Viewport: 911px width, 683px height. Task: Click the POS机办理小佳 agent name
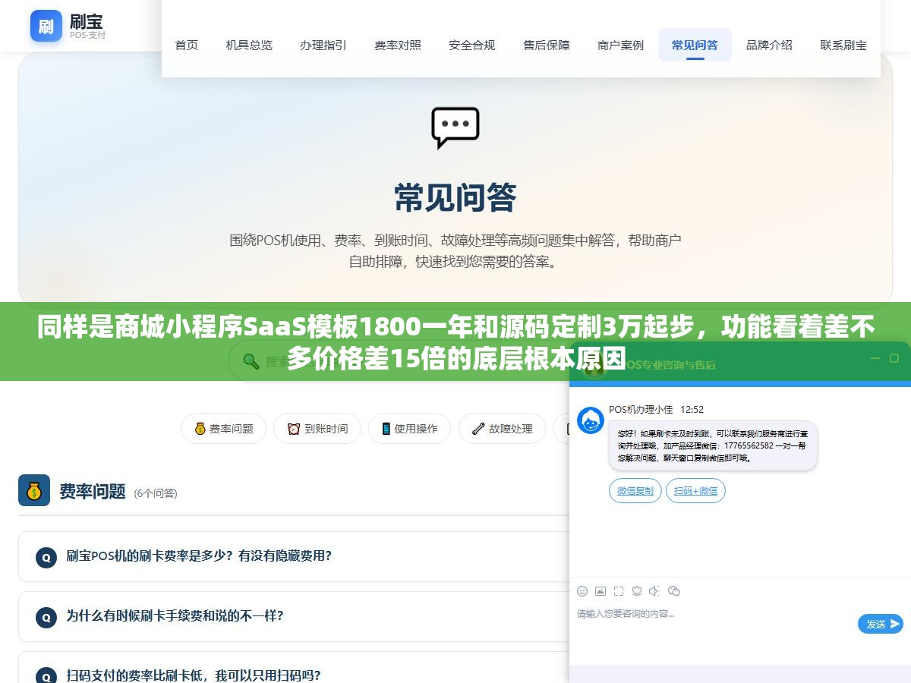click(x=641, y=409)
